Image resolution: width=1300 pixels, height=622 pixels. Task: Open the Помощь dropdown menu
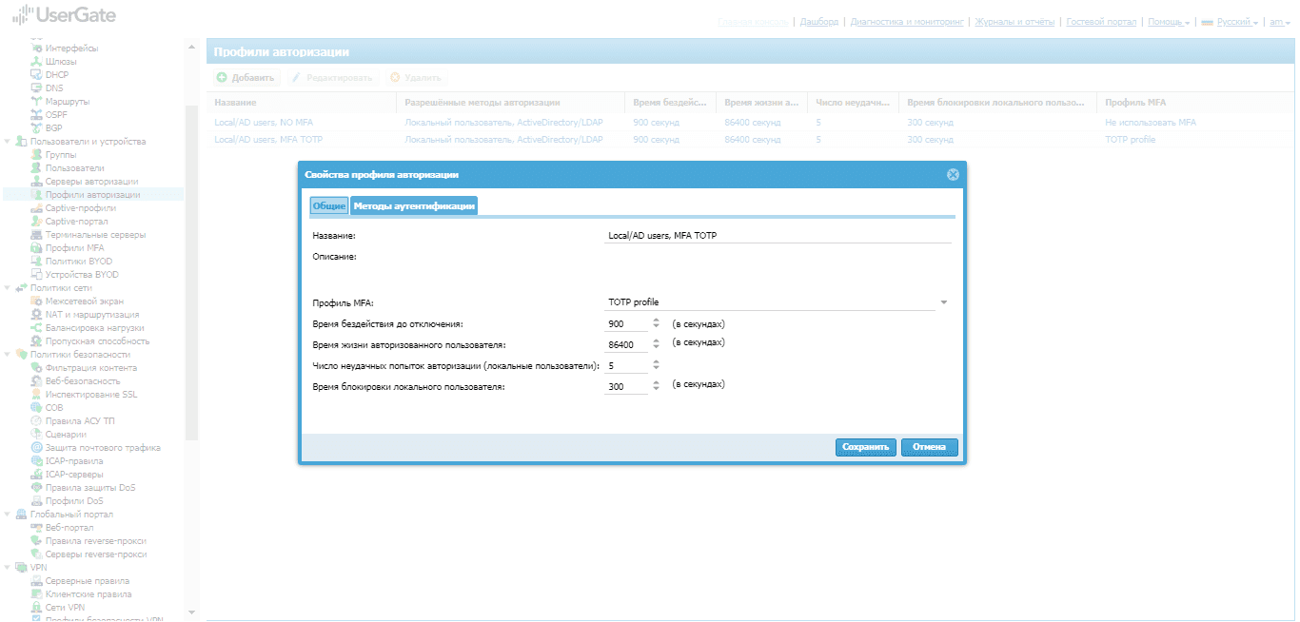(x=1170, y=22)
